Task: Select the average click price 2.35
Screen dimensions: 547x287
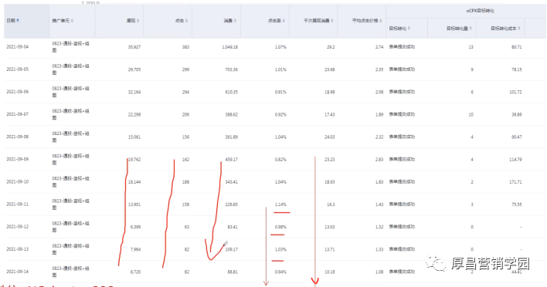Action: coord(379,69)
